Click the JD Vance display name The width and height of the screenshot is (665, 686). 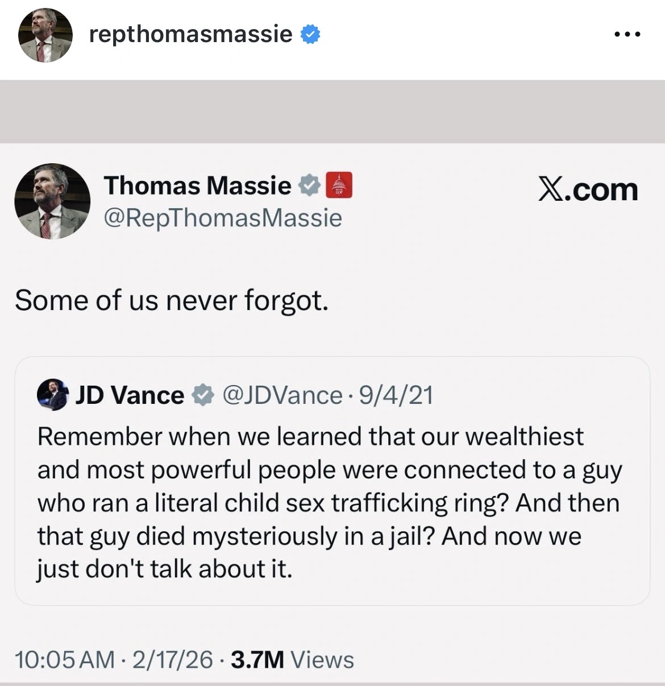click(x=130, y=395)
